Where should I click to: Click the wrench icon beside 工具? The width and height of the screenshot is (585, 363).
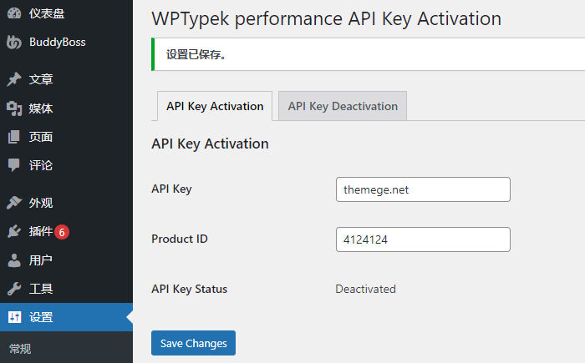coord(14,289)
